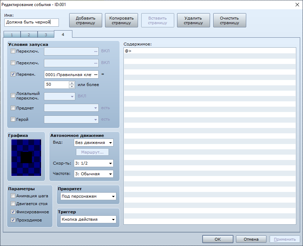Switch to event page tab 1
Image resolution: width=303 pixels, height=246 pixels.
click(12, 34)
